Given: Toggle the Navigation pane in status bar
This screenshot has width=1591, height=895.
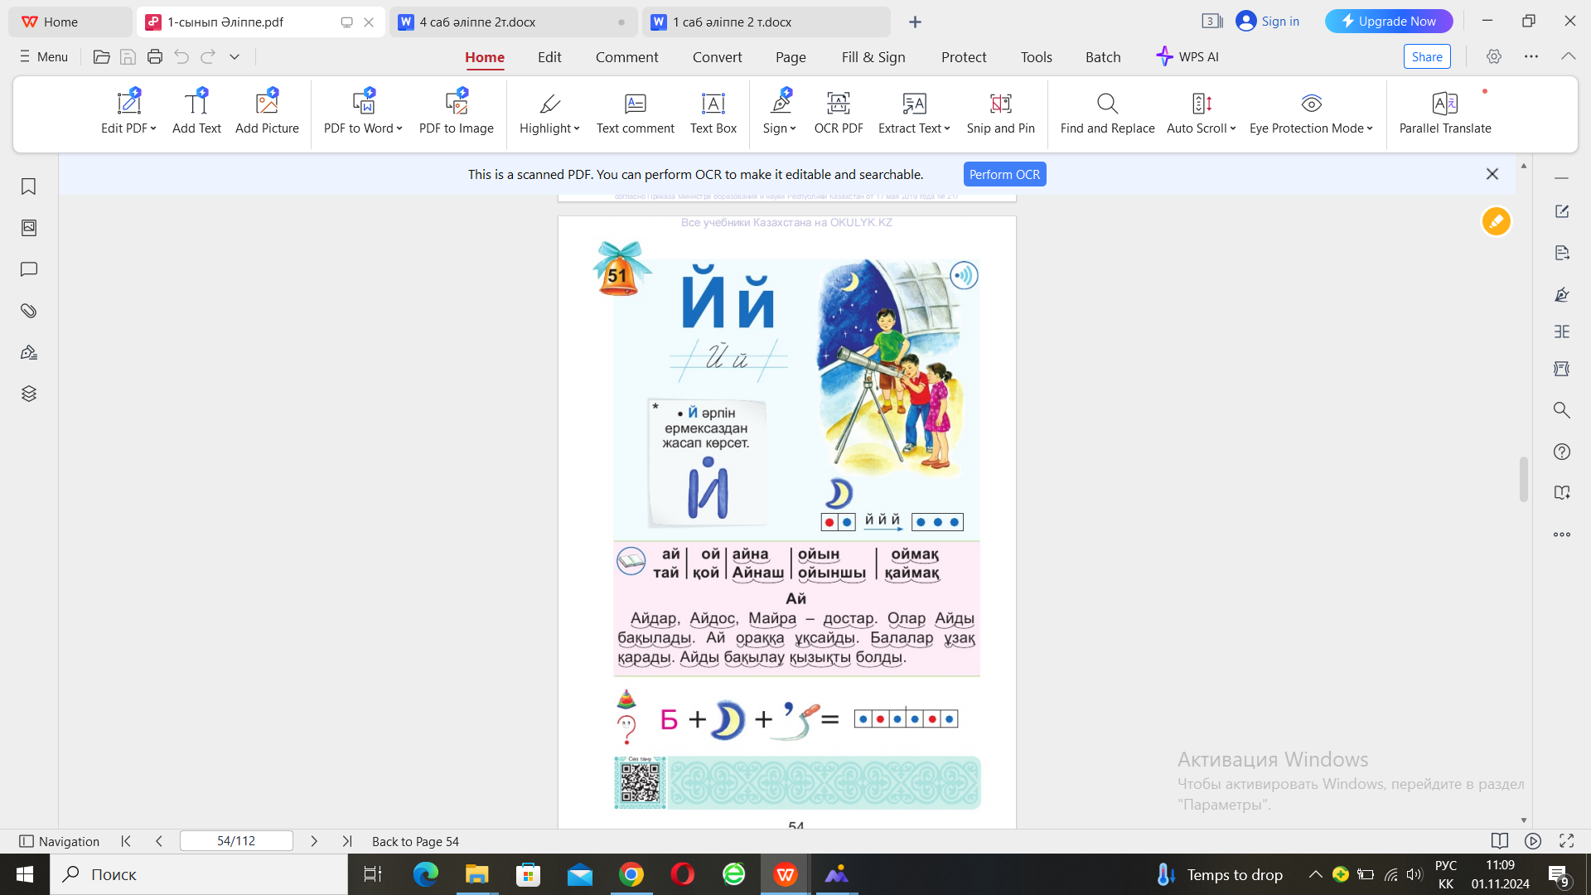Looking at the screenshot, I should [x=59, y=841].
